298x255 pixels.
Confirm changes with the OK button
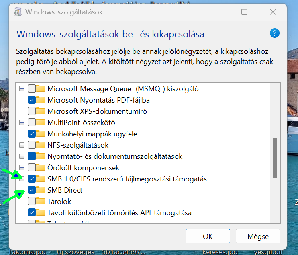[x=208, y=236]
